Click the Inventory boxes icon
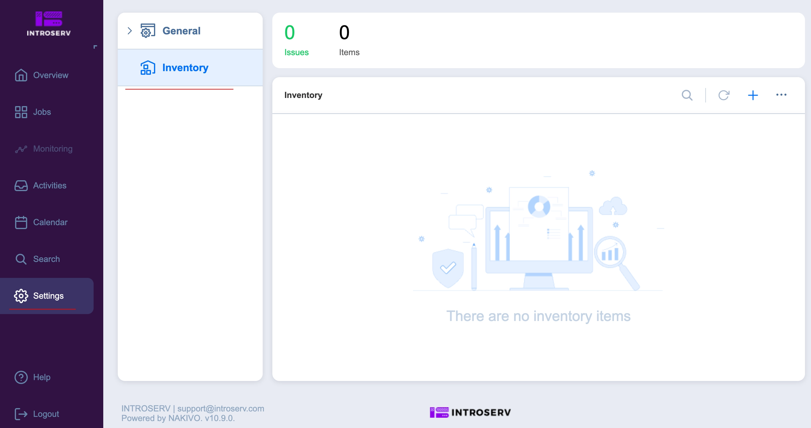811x428 pixels. pyautogui.click(x=148, y=68)
